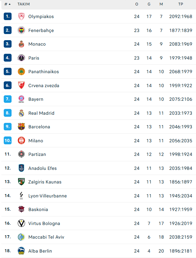The height and width of the screenshot is (258, 196).
Task: Sort by the G wins column
Action: pos(149,4)
